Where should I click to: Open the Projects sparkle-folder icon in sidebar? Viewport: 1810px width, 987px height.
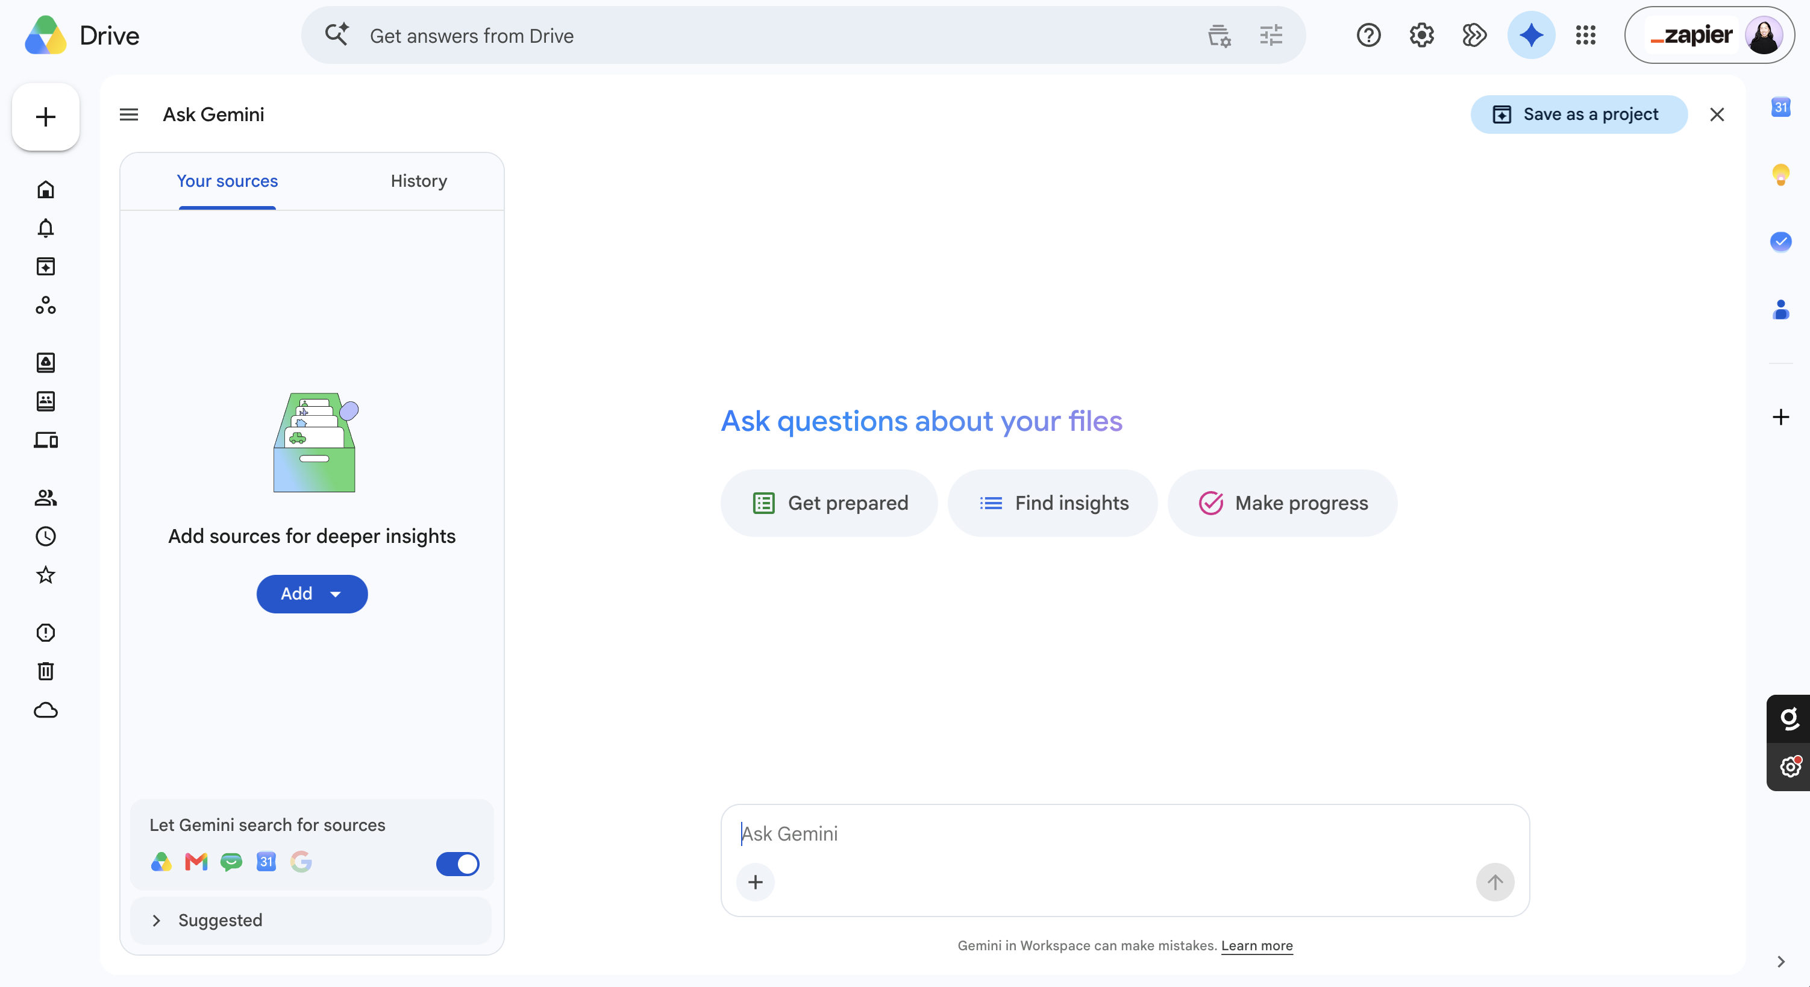(46, 267)
